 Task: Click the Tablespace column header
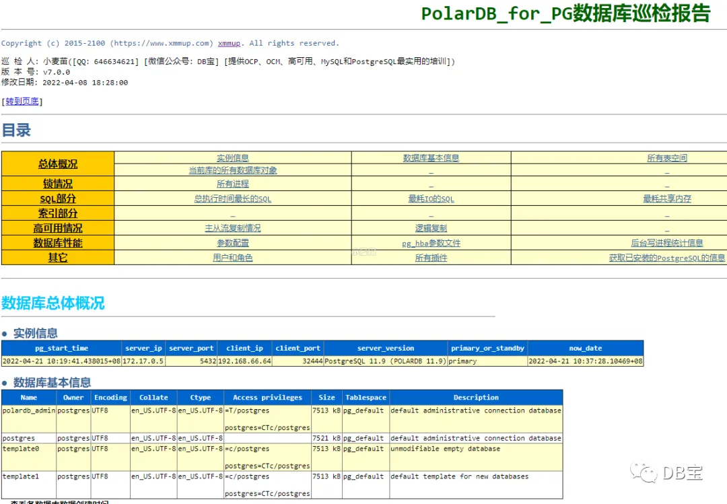(x=366, y=398)
